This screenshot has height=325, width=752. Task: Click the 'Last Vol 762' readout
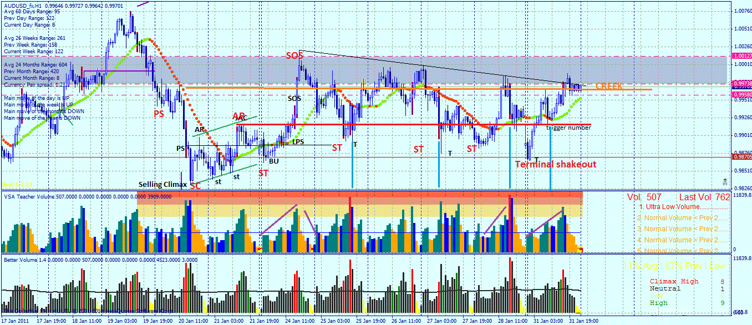pos(704,197)
